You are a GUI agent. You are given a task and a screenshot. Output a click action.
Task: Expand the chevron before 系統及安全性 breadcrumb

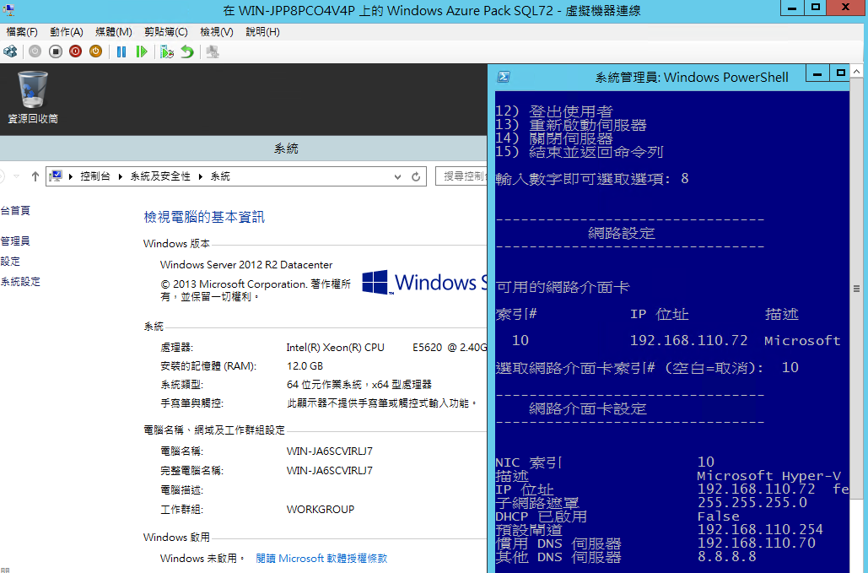(120, 176)
